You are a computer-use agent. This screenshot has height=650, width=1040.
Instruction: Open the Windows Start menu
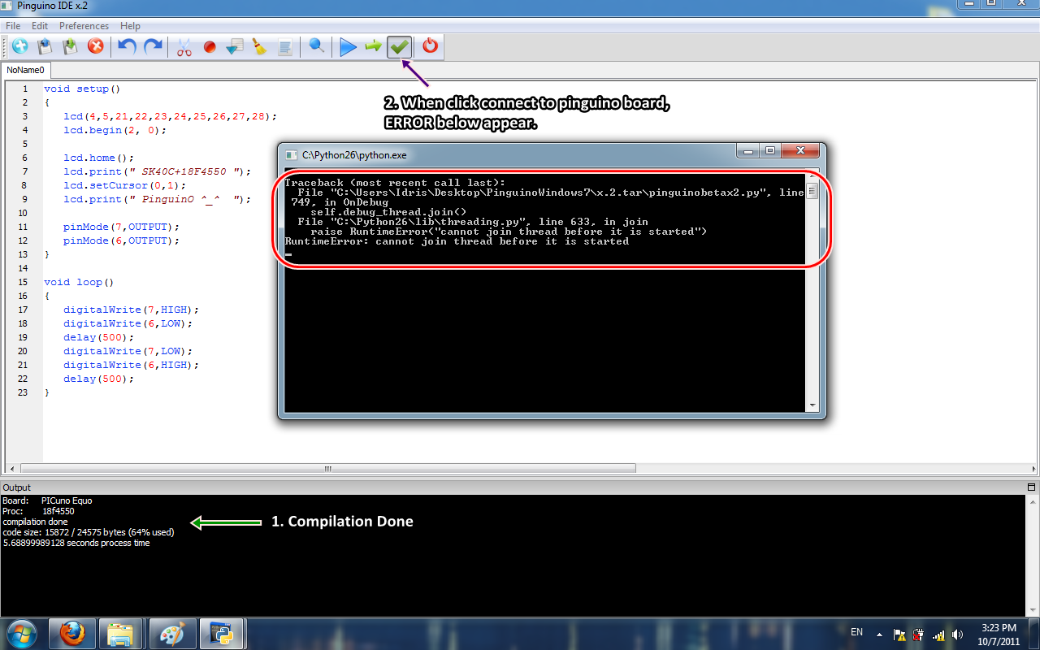click(20, 633)
